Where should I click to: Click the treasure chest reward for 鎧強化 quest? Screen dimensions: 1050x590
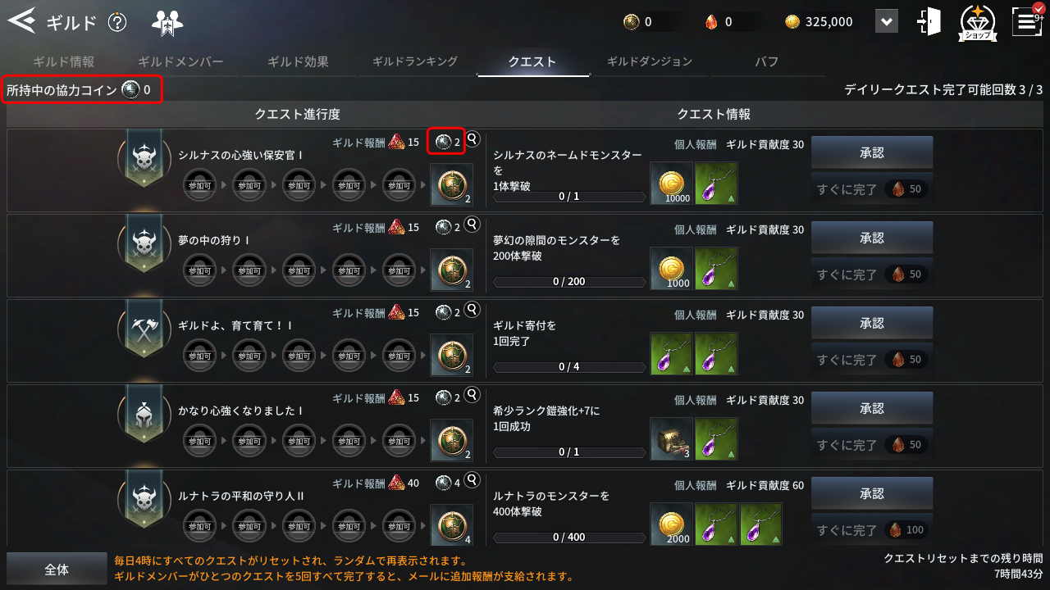[x=671, y=439]
